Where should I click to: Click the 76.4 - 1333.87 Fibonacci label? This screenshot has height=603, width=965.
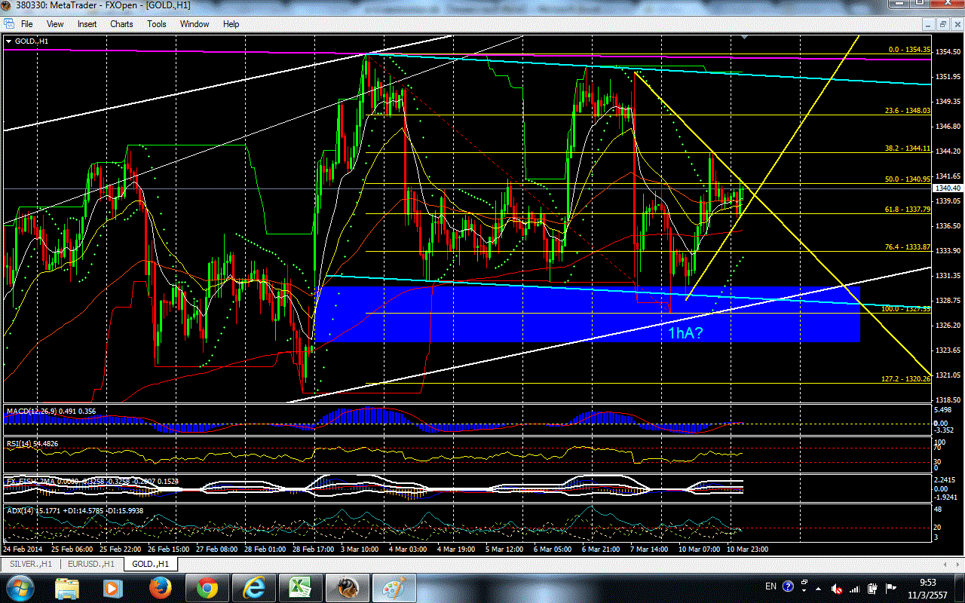(908, 247)
